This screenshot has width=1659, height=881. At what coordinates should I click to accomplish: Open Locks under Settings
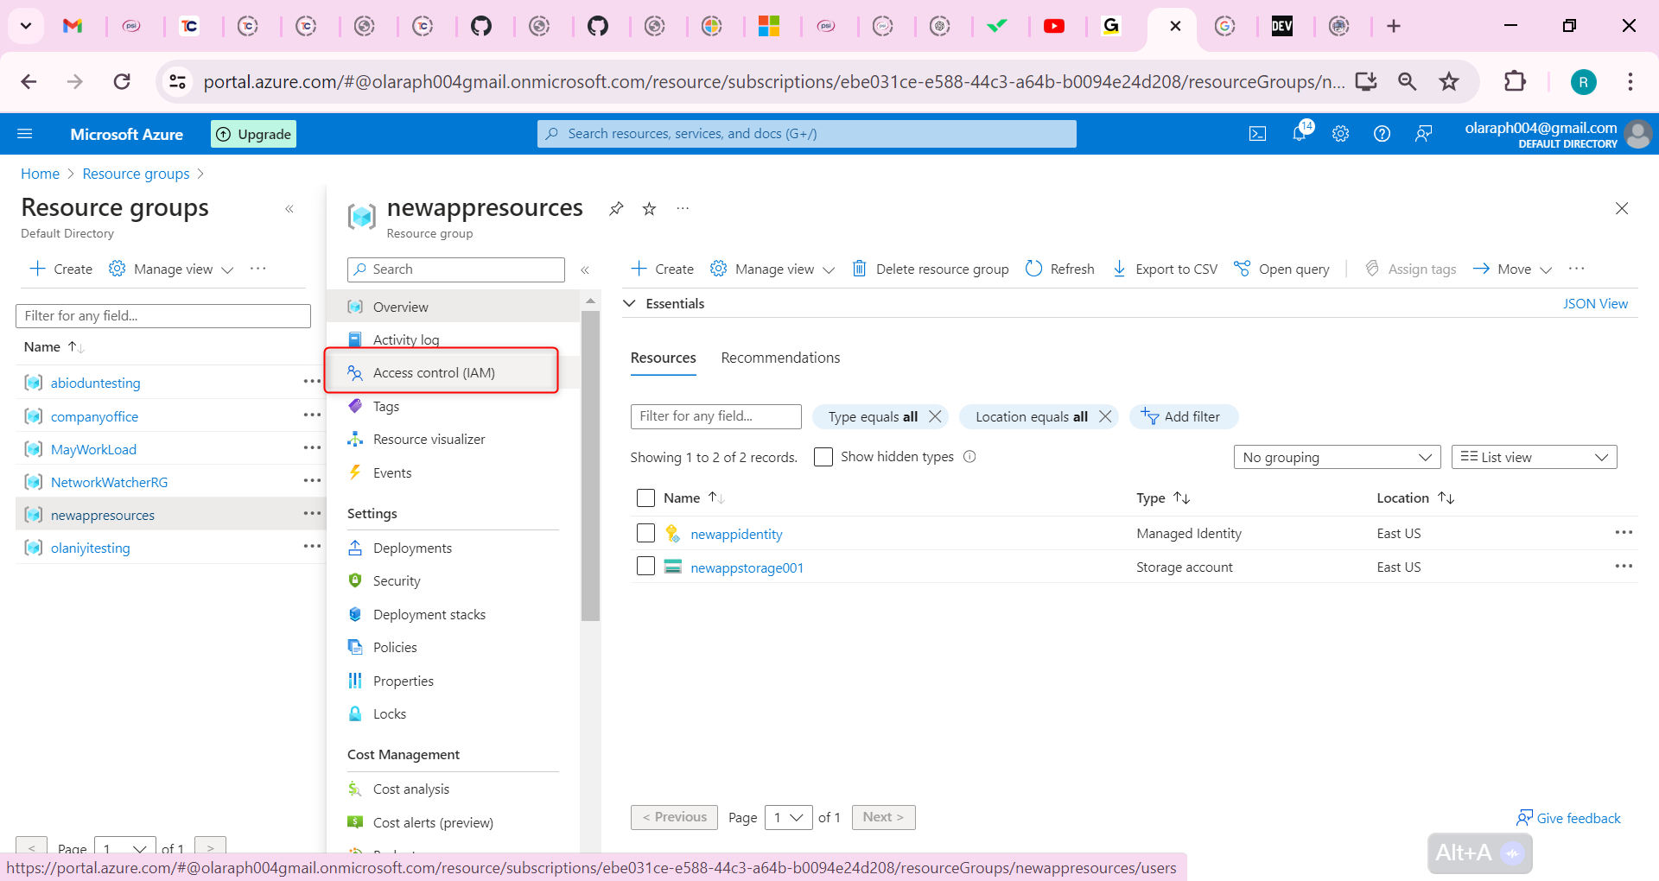point(454,713)
